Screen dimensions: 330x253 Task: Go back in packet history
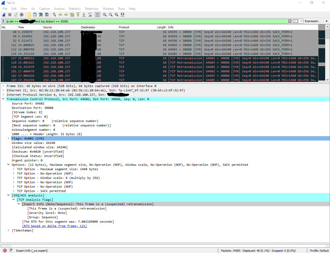pyautogui.click(x=60, y=15)
